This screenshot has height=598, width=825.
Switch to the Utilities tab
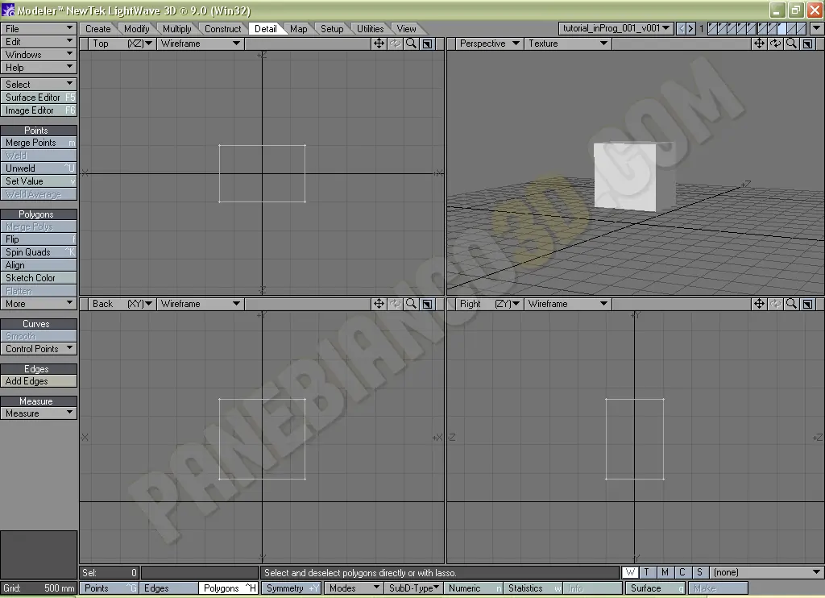[371, 29]
